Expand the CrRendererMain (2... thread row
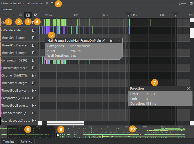Image resolution: width=194 pixels, height=144 pixels. pyautogui.click(x=34, y=30)
